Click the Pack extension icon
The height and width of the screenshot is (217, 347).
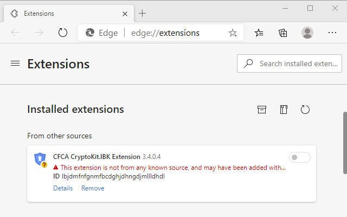pyautogui.click(x=284, y=110)
